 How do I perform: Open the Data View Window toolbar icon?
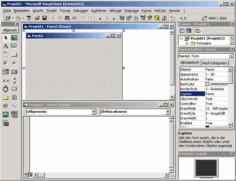[157, 18]
